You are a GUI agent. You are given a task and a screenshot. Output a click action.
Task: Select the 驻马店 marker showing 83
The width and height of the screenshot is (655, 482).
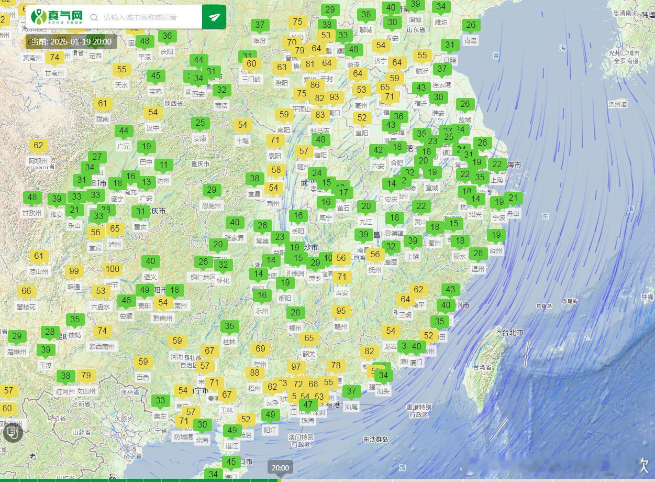pyautogui.click(x=320, y=116)
